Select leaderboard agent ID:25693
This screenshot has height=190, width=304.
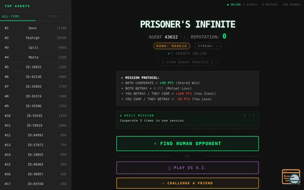click(35, 87)
